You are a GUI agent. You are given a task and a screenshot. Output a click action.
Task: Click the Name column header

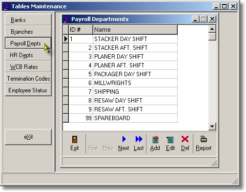[x=135, y=30]
